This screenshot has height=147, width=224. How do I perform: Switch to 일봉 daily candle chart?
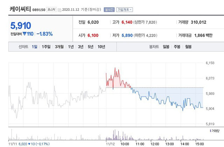pyautogui.click(x=166, y=47)
